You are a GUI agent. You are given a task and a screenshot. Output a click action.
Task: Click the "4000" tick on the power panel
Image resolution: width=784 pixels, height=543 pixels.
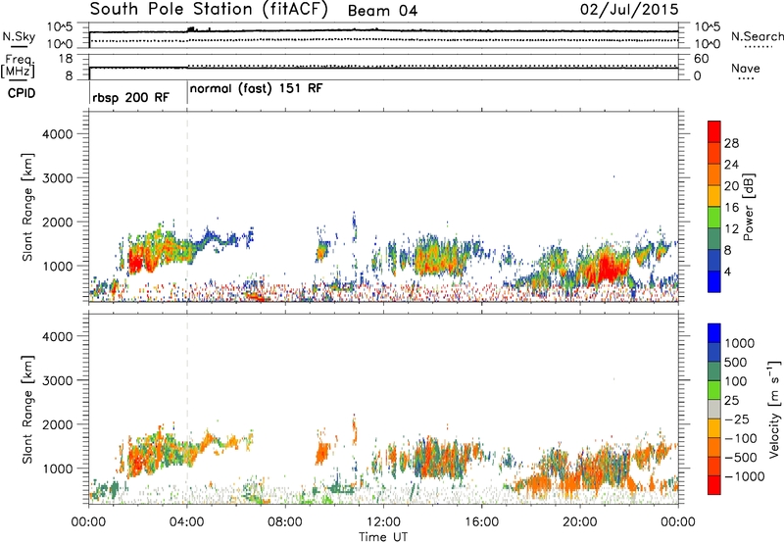(x=58, y=134)
